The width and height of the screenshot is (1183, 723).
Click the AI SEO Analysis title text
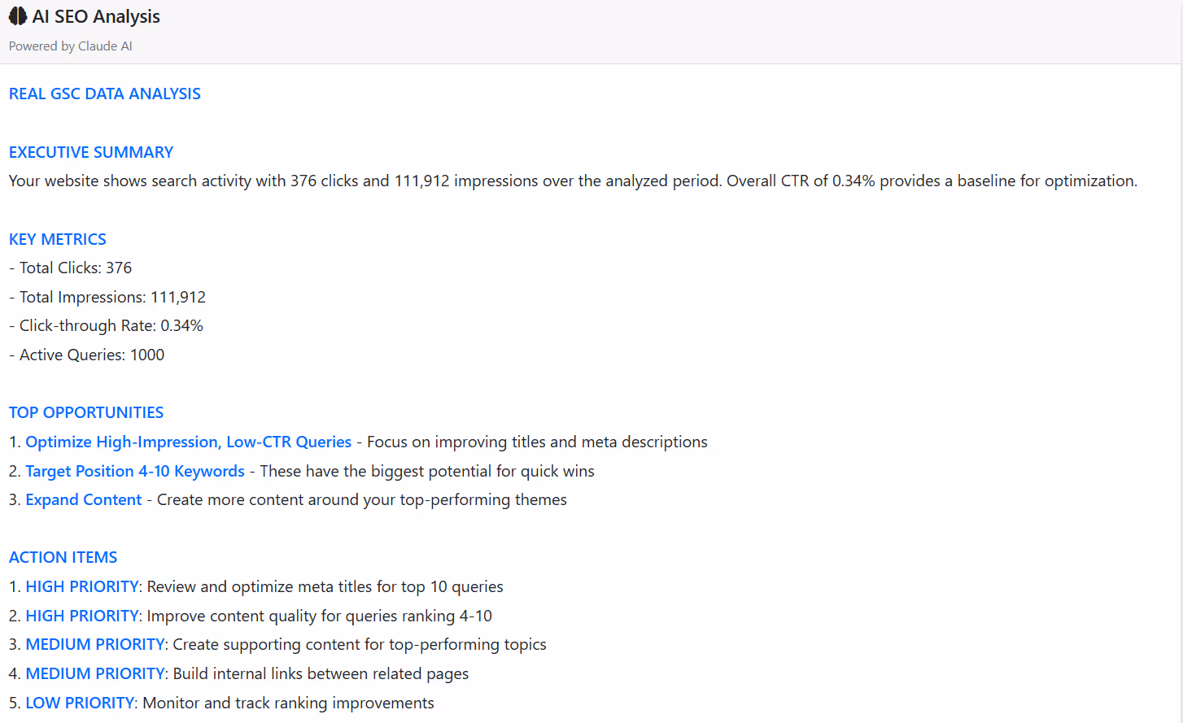[95, 16]
